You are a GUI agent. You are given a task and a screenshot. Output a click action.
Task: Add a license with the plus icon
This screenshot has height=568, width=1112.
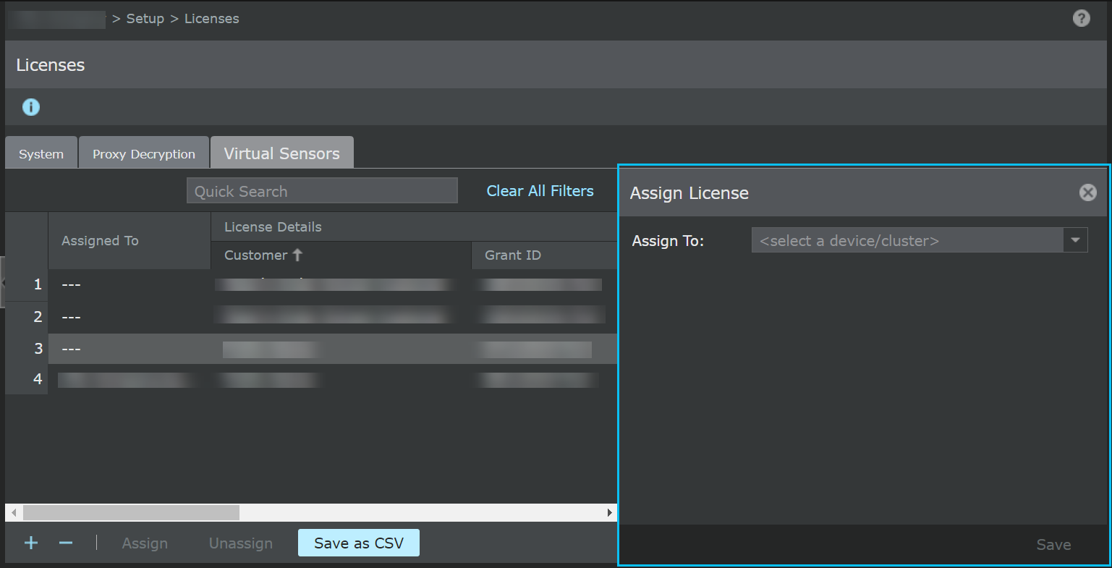pos(31,543)
